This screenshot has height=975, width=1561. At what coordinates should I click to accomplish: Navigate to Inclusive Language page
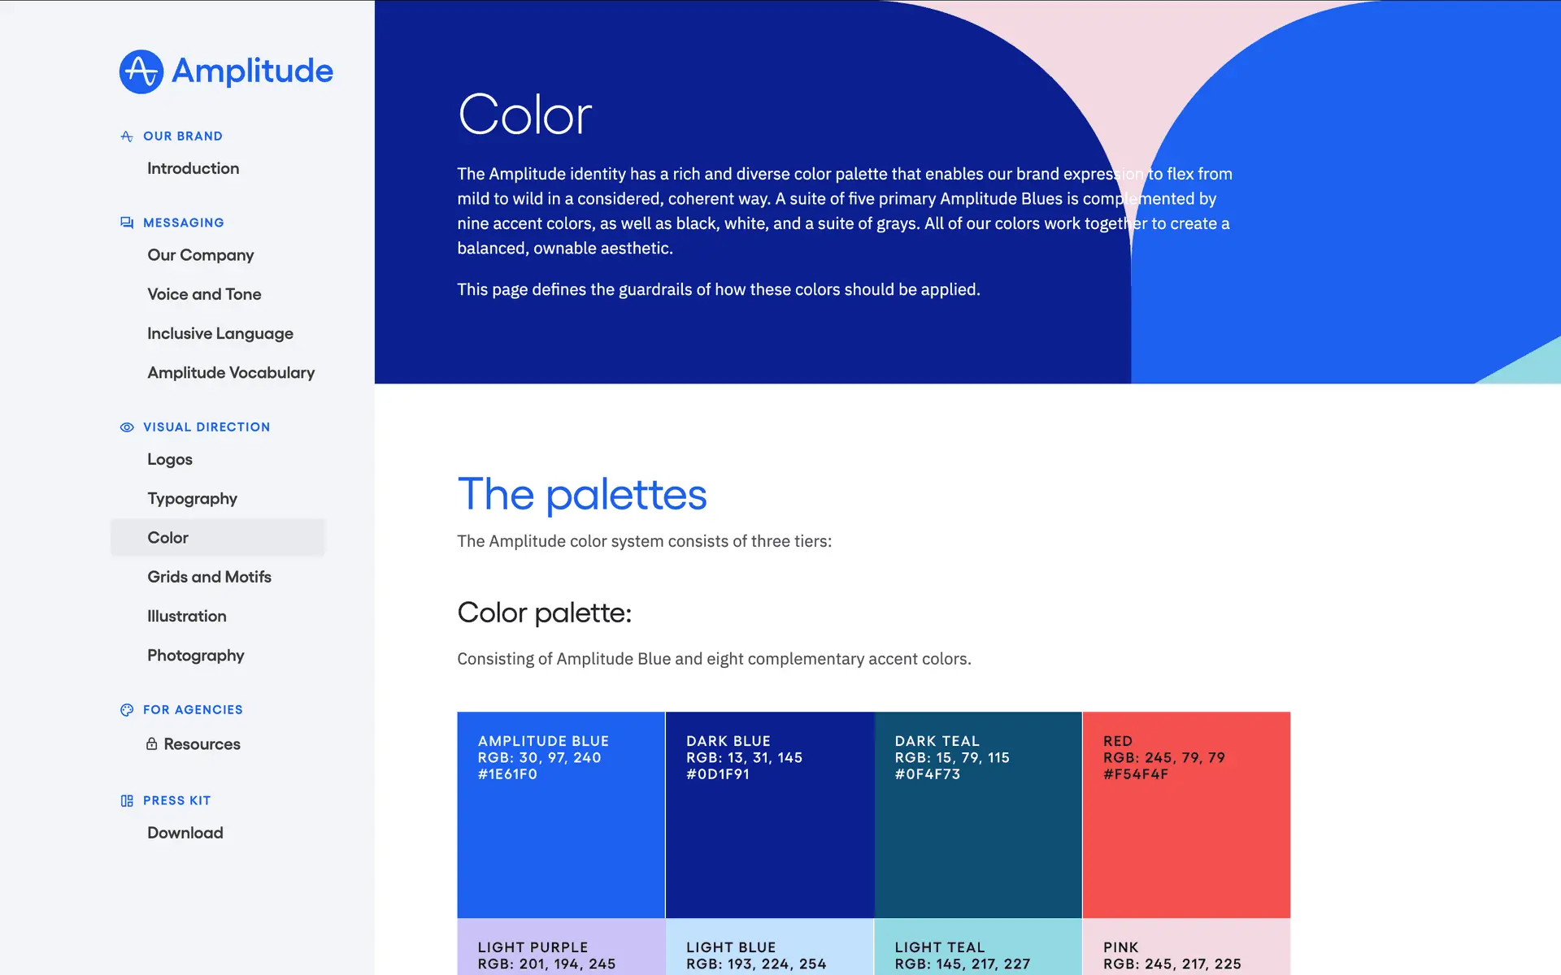220,333
